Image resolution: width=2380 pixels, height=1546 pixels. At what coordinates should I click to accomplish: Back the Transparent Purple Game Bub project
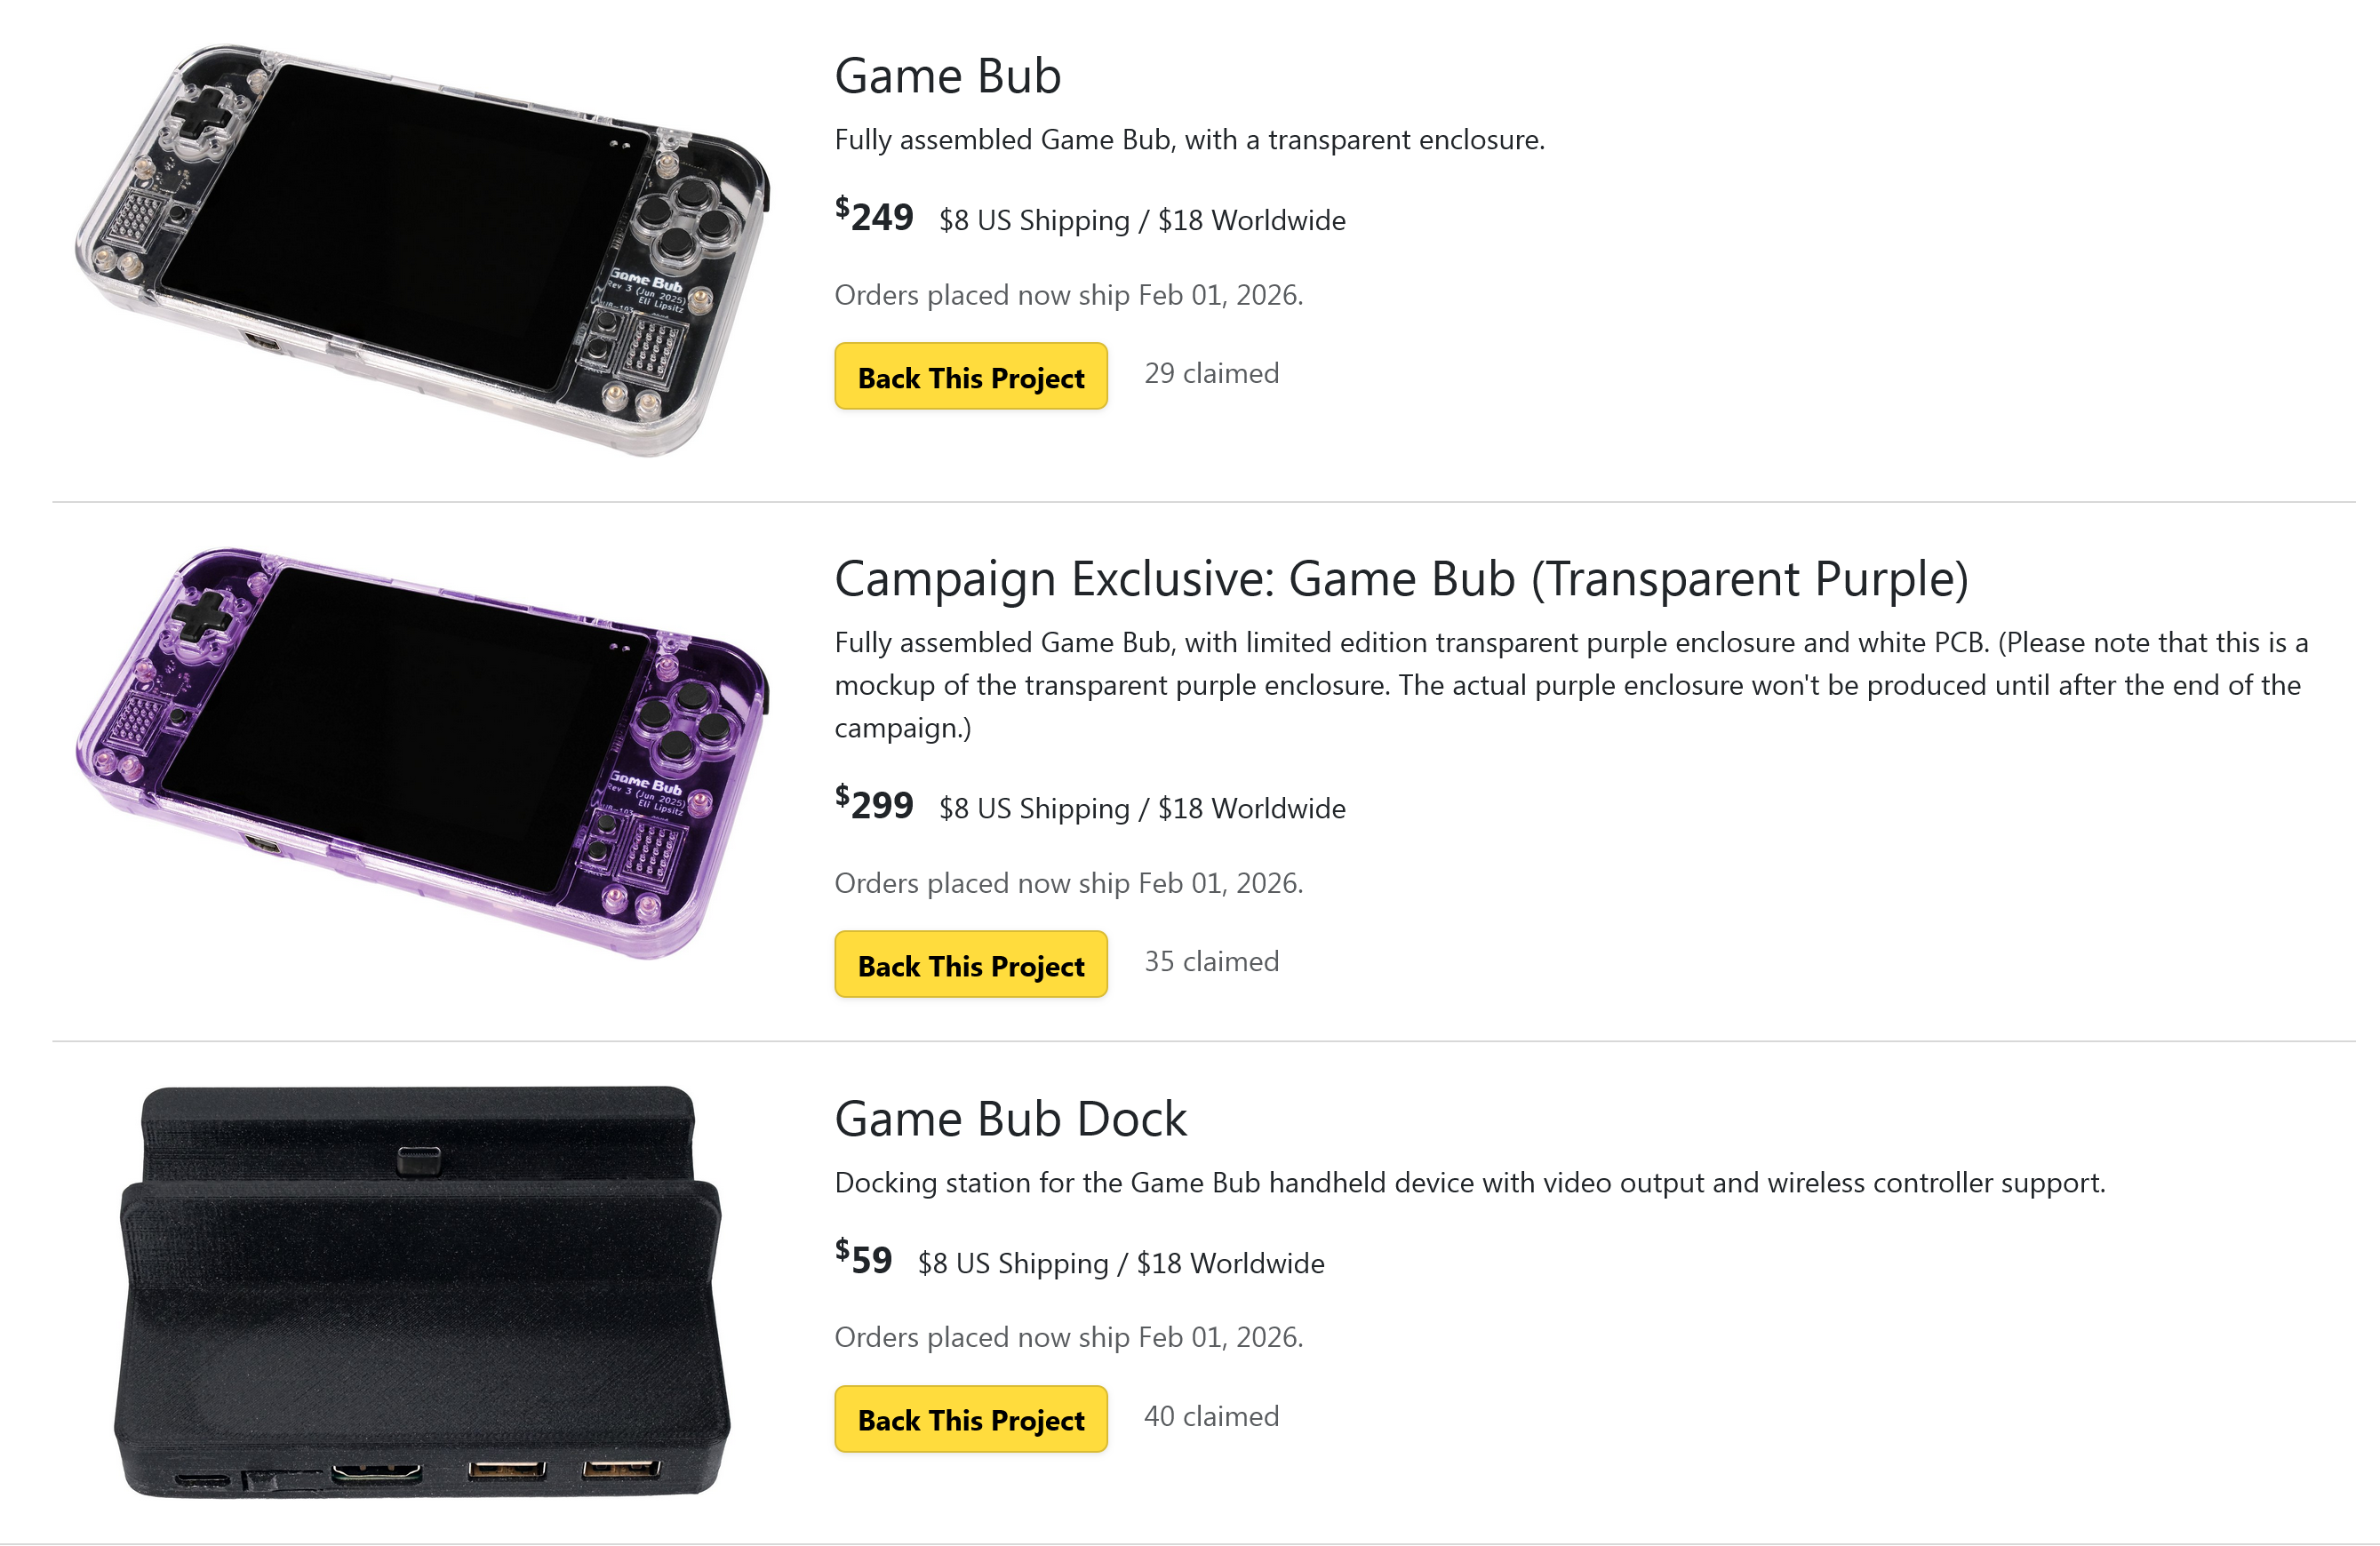pos(970,965)
